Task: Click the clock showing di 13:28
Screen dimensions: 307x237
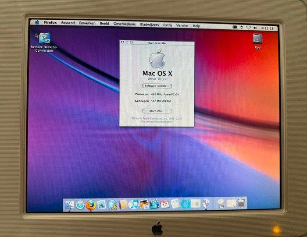Action: [267, 28]
